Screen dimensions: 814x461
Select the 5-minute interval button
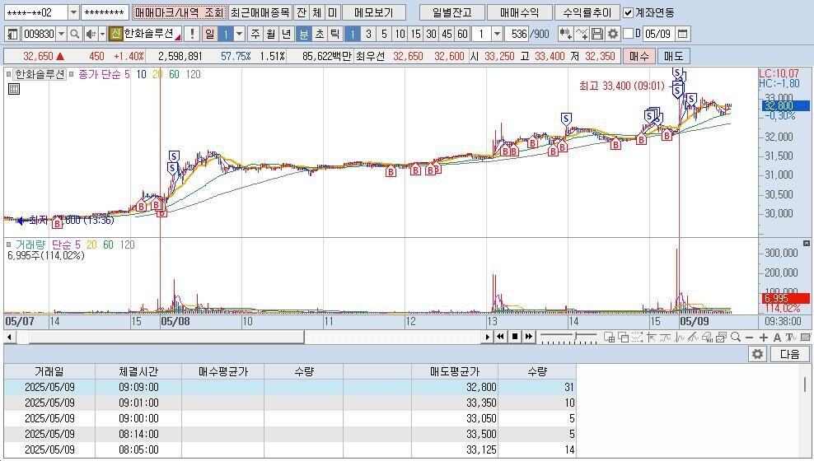384,34
